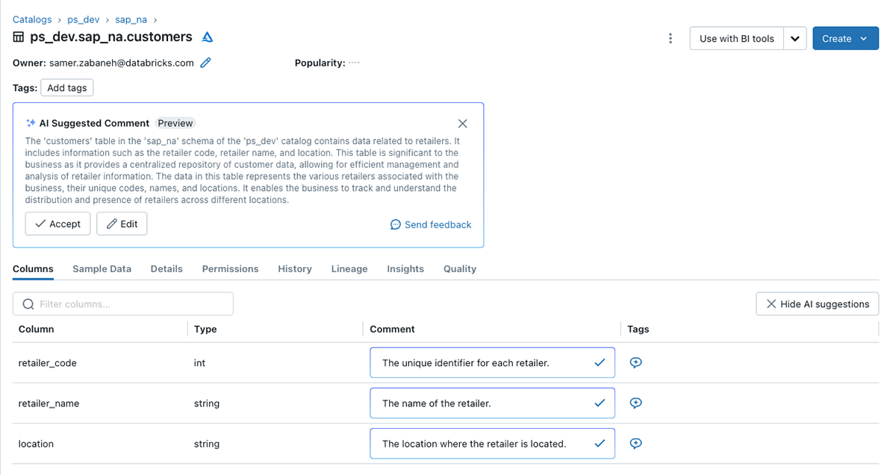Image resolution: width=896 pixels, height=475 pixels.
Task: Click the pencil icon next to owner email
Action: click(x=206, y=63)
